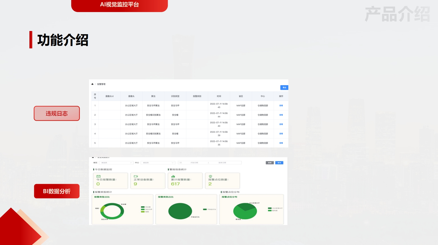Click the blue 导出 export button
Image resolution: width=438 pixels, height=245 pixels.
click(284, 88)
